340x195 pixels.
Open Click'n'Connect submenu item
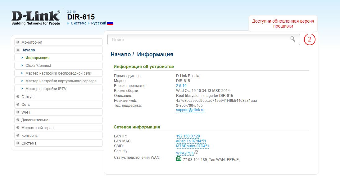[58, 66]
